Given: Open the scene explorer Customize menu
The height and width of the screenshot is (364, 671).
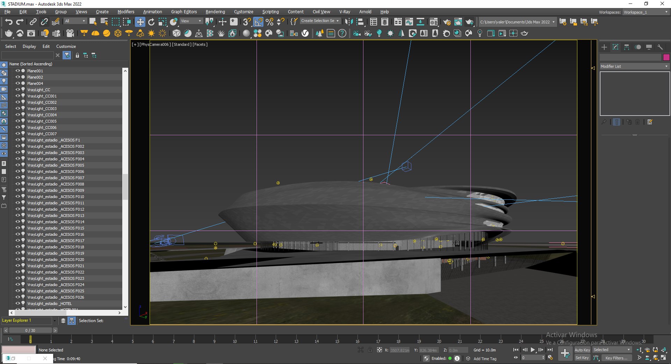Looking at the screenshot, I should tap(66, 46).
